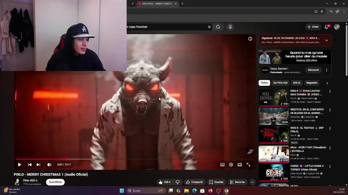Screen dimensions: 348x195
Task: Like the video with 238 k
Action: (x=164, y=182)
